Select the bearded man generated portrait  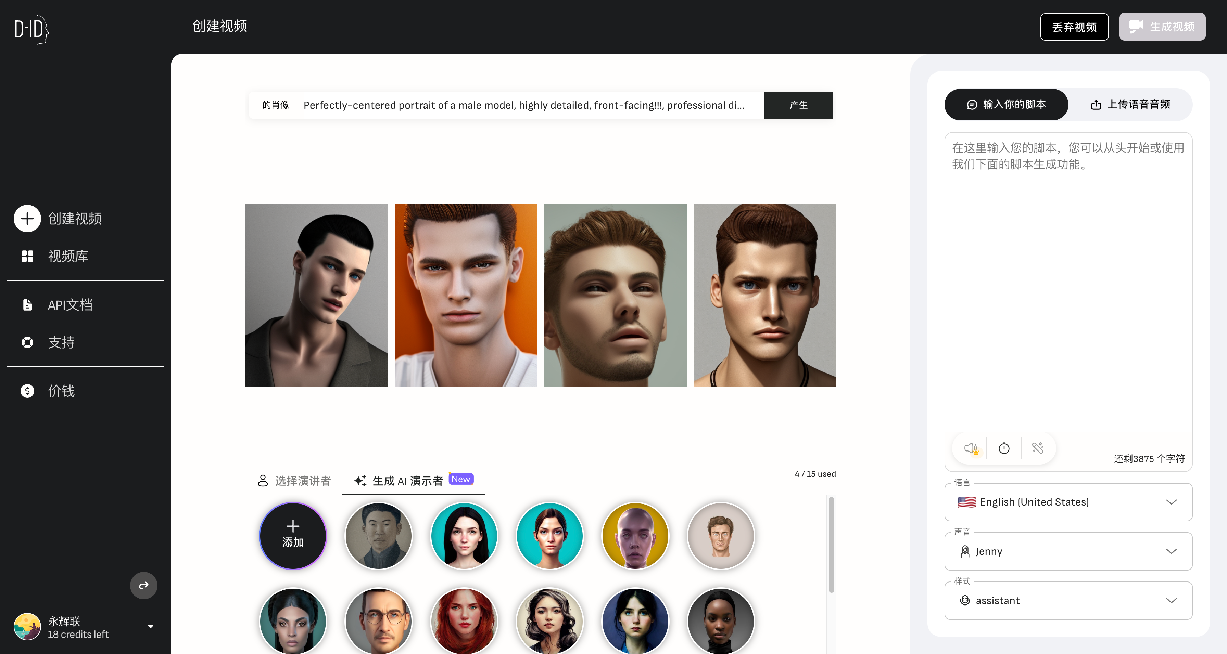tap(615, 295)
